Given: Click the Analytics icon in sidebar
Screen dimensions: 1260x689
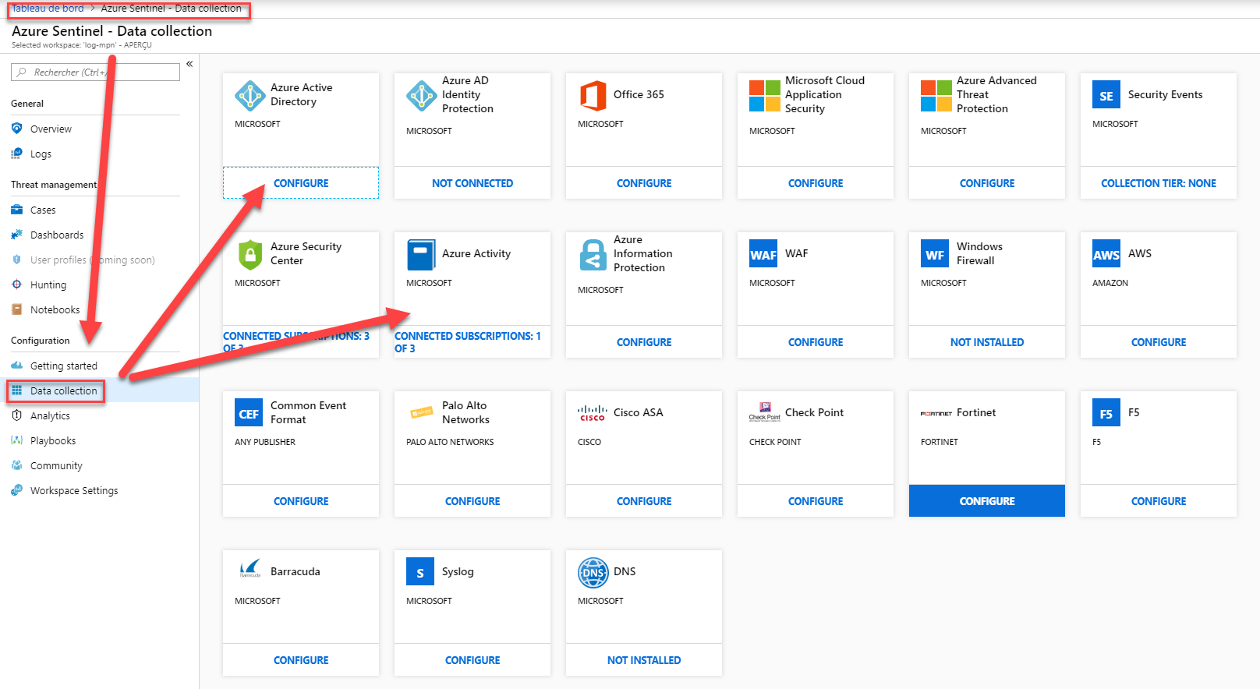Looking at the screenshot, I should (x=16, y=415).
